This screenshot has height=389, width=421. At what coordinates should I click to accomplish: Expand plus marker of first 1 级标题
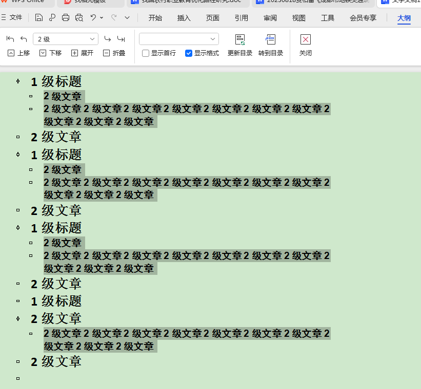tap(18, 81)
